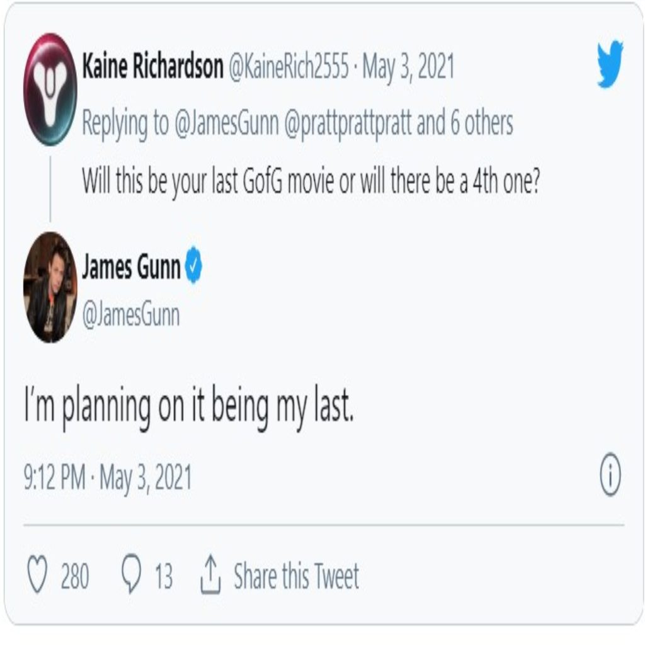Image resolution: width=645 pixels, height=645 pixels.
Task: Click the share upload arrow icon
Action: (211, 576)
